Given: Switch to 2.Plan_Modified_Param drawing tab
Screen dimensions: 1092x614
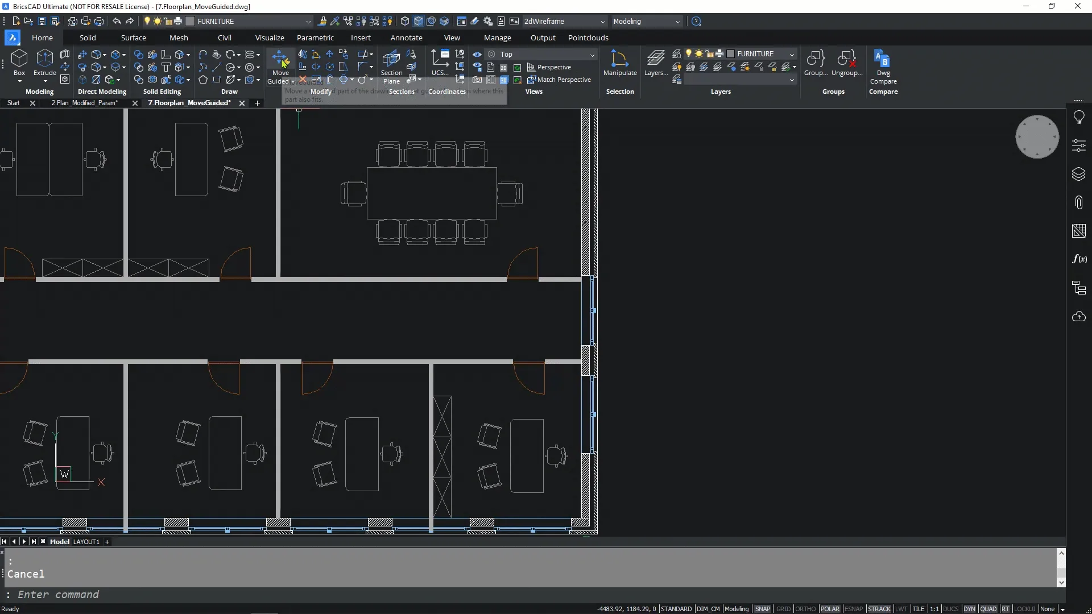Looking at the screenshot, I should (85, 103).
